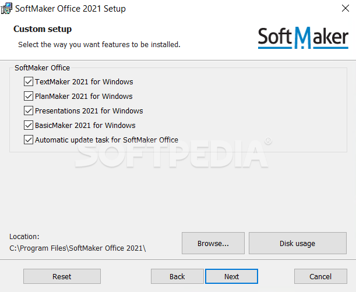Show Disk usage information
The height and width of the screenshot is (292, 356).
point(297,243)
